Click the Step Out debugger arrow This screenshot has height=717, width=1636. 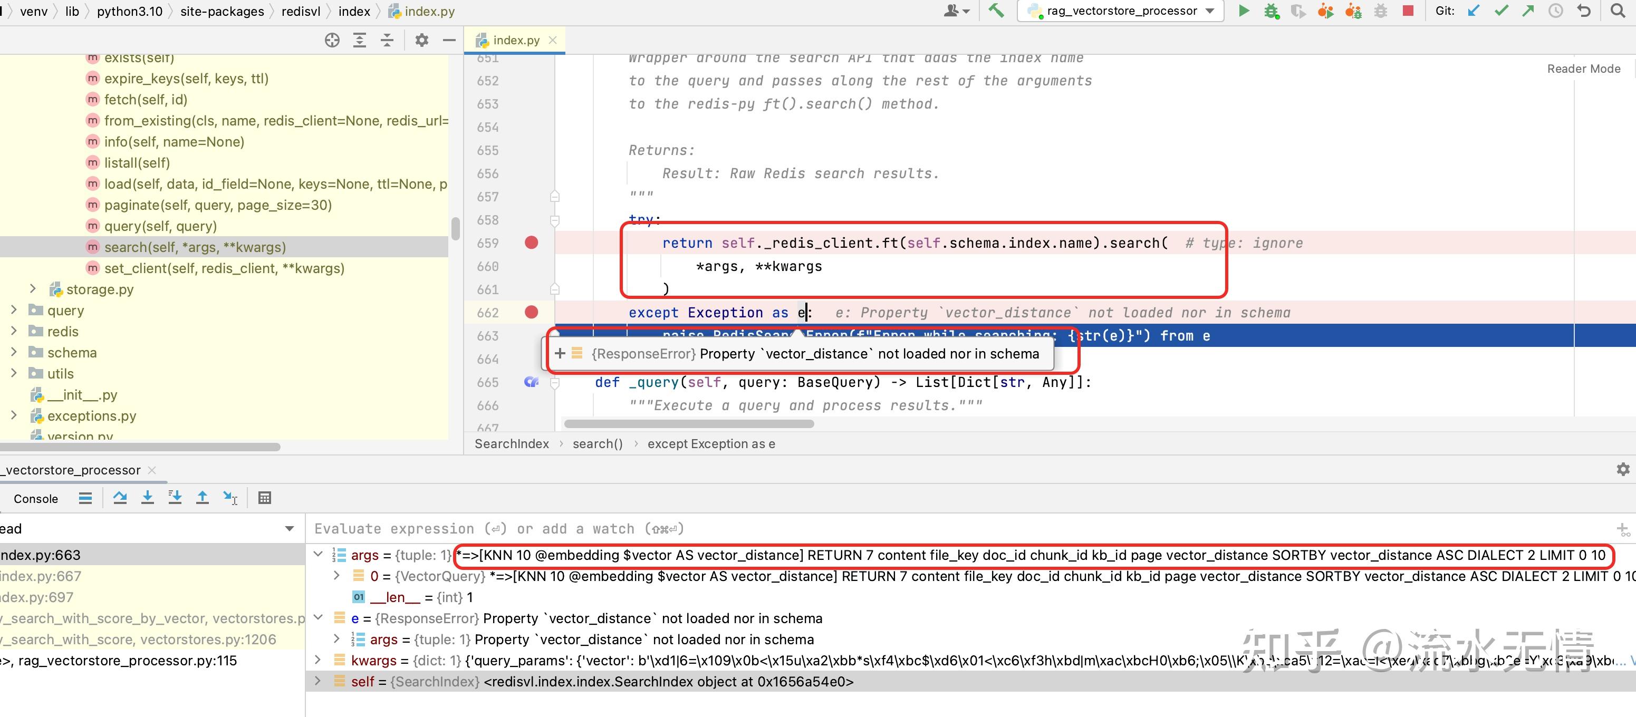pos(202,498)
